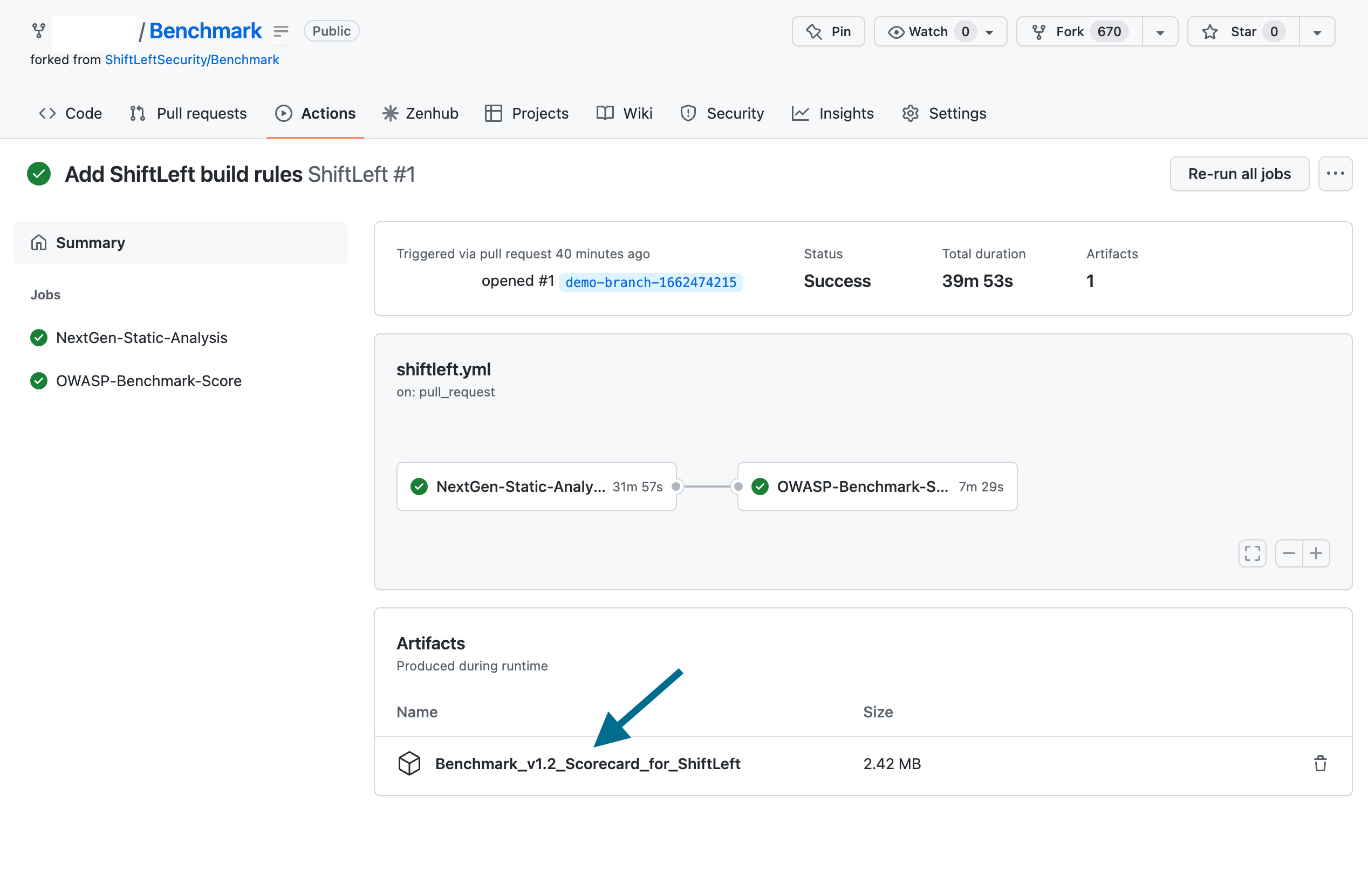Open the workflow run three-dots menu
The height and width of the screenshot is (877, 1368).
(1335, 174)
